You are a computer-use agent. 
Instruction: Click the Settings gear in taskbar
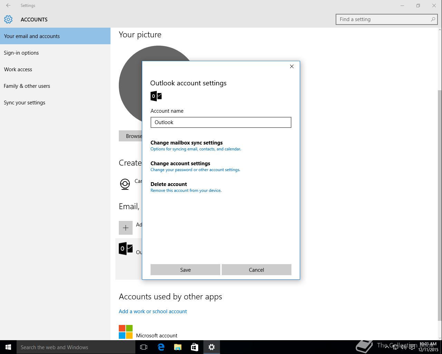pos(212,347)
